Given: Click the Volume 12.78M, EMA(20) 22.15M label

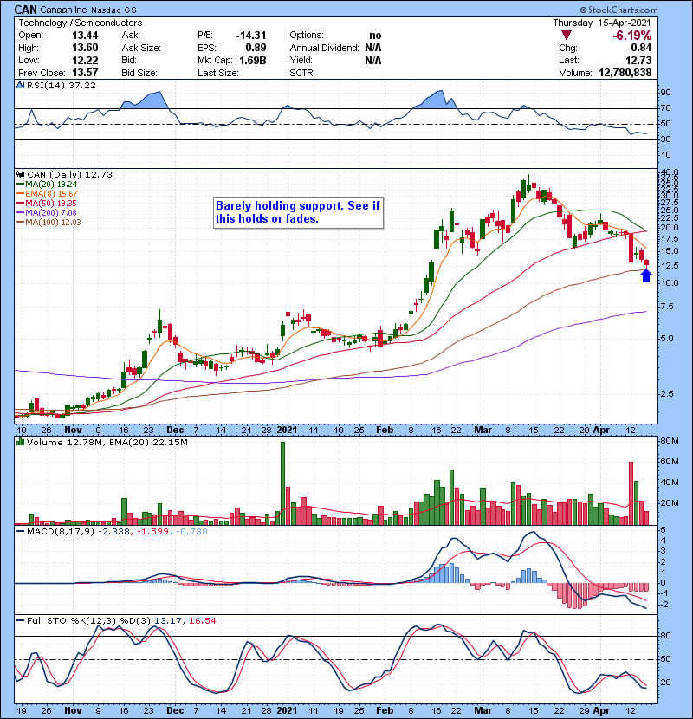Looking at the screenshot, I should tap(107, 442).
